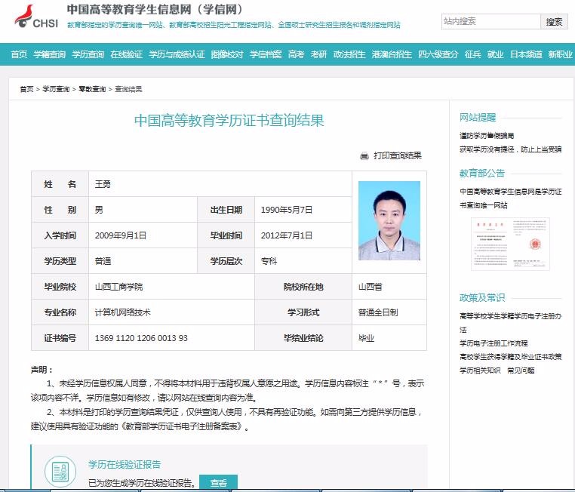Click the 普通全日制 study form value
Image resolution: width=575 pixels, height=492 pixels.
click(x=378, y=312)
